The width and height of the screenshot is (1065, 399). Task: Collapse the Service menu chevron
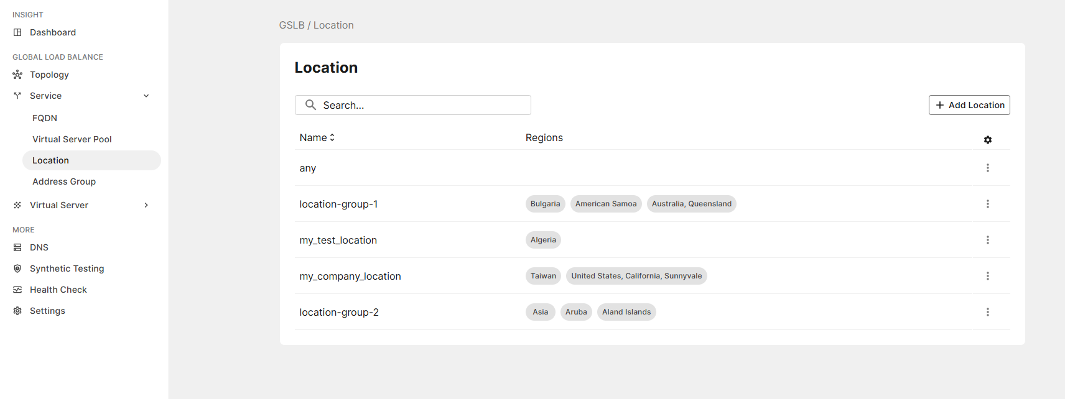coord(146,96)
